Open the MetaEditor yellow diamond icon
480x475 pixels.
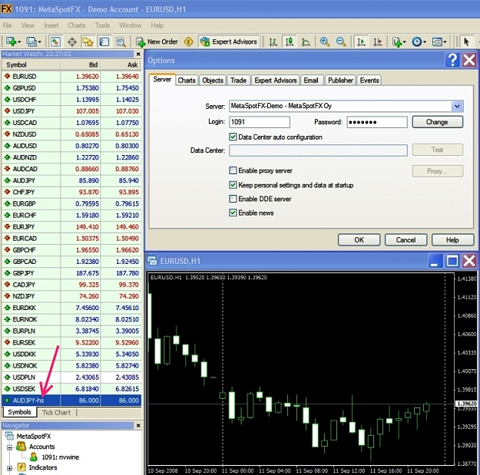(x=189, y=41)
